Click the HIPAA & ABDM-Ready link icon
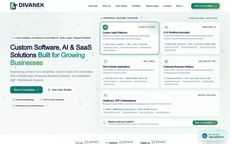 tap(104, 109)
